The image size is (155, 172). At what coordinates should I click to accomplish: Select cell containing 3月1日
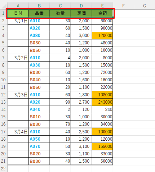[18, 21]
